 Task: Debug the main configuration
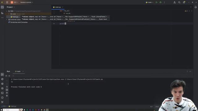click(161, 2)
